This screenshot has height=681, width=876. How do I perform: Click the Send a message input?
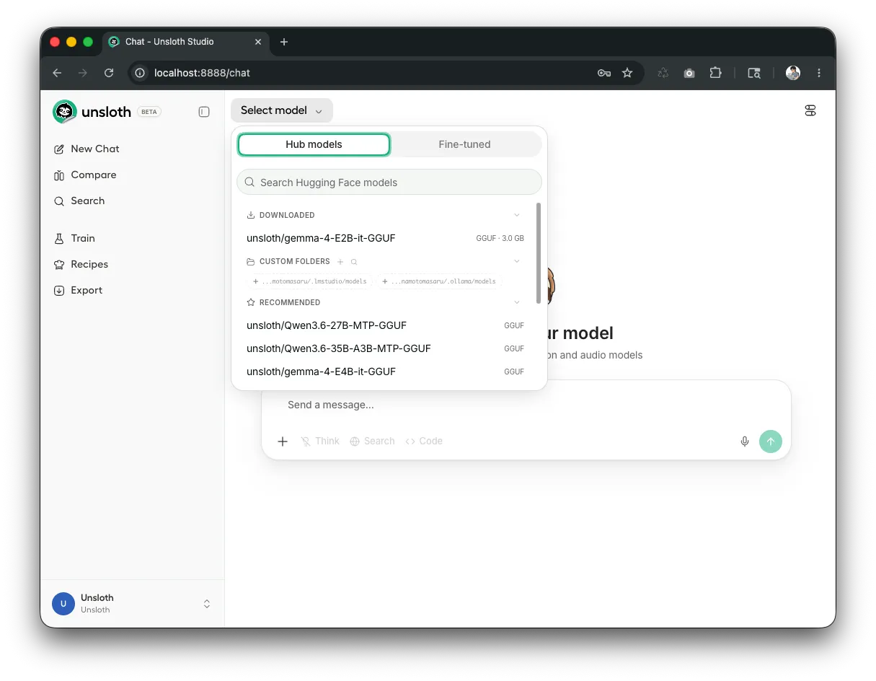click(x=526, y=405)
